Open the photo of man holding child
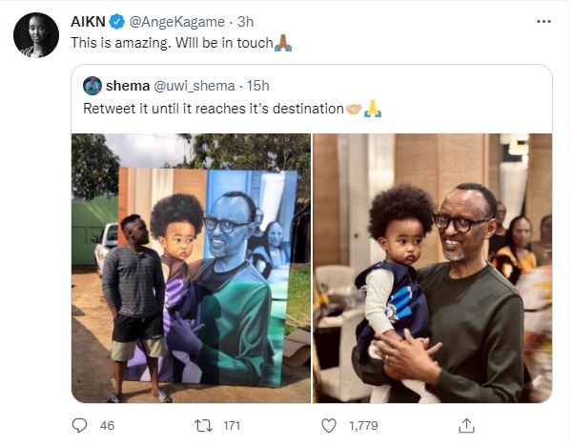This screenshot has height=446, width=573. pos(432,268)
